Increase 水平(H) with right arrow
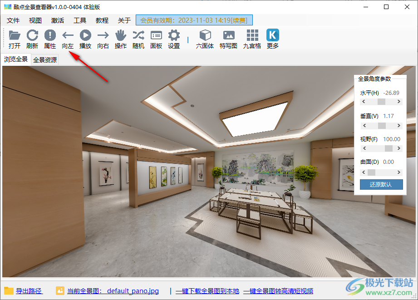The image size is (418, 300). point(399,102)
